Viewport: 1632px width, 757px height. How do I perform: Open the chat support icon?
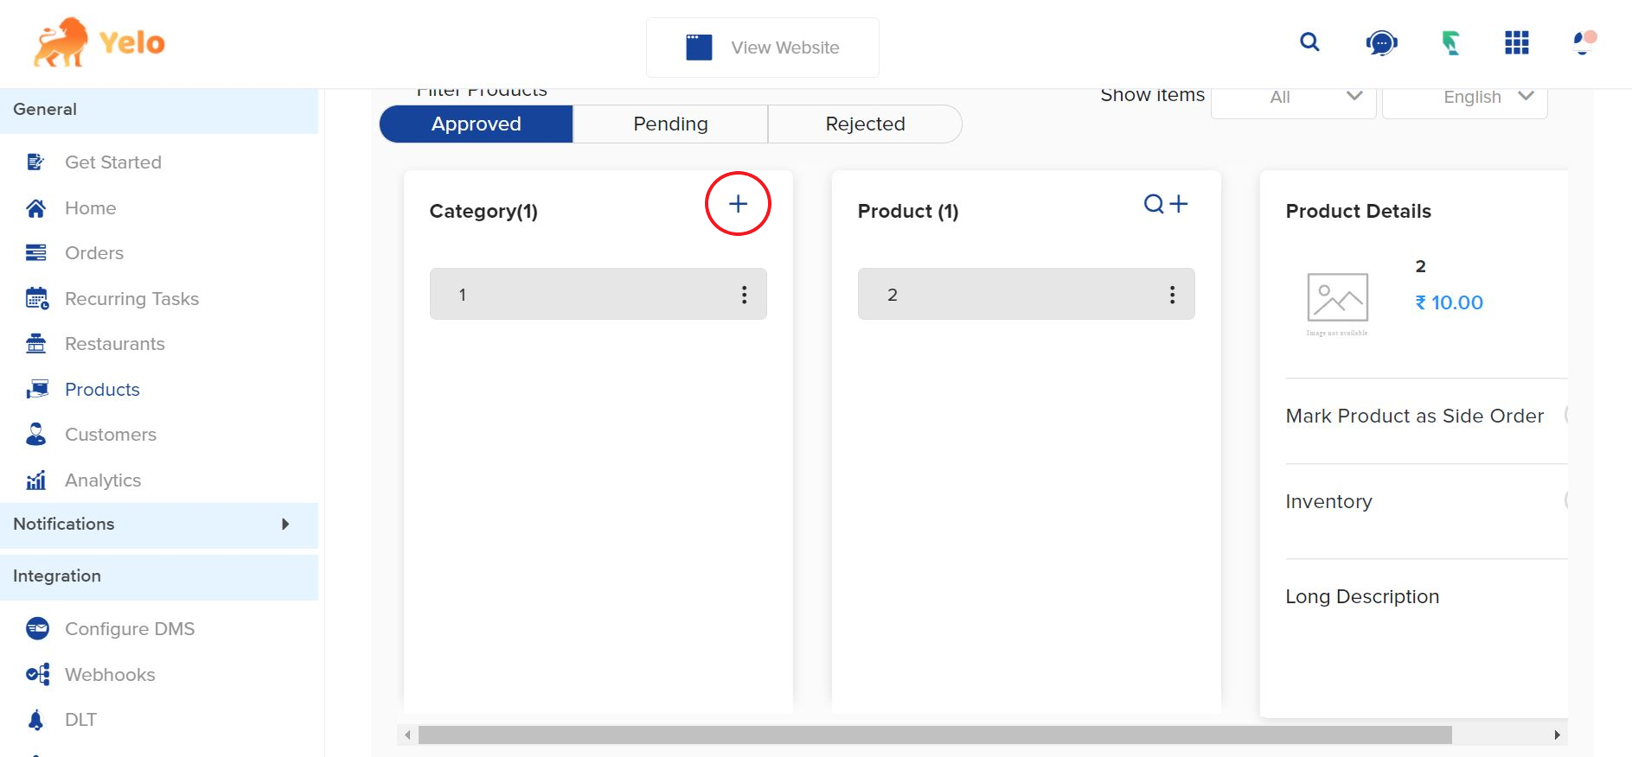tap(1381, 42)
